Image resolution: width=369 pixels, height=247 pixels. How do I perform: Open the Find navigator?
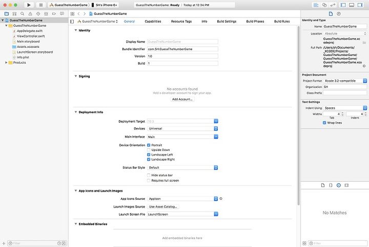pyautogui.click(x=23, y=14)
